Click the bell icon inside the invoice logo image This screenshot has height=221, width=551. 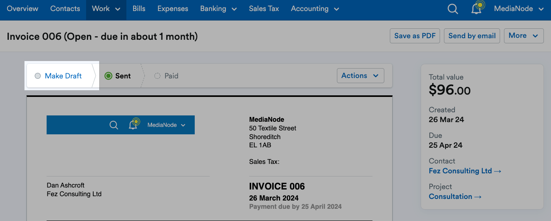pos(134,124)
